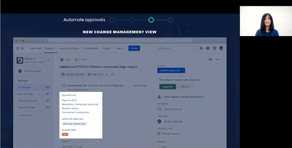Click the green Approve button

(x=167, y=86)
